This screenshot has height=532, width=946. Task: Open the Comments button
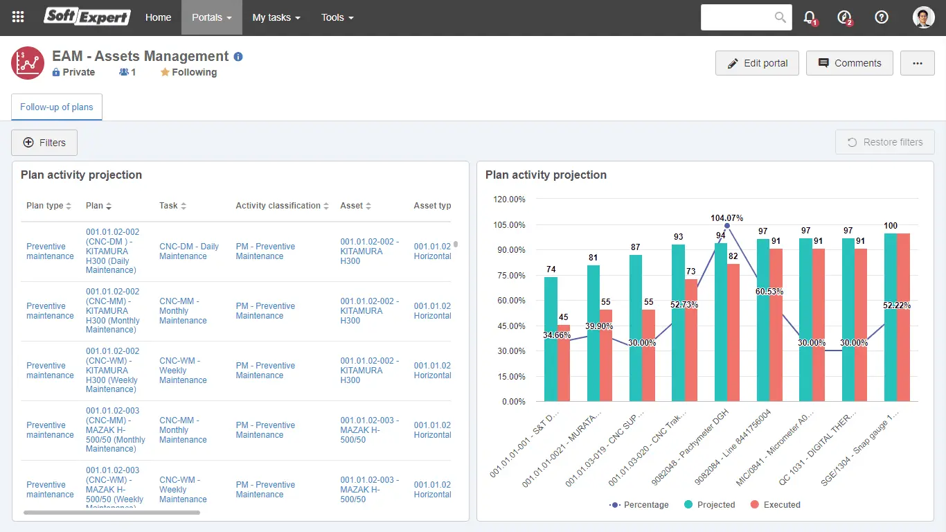coord(849,63)
